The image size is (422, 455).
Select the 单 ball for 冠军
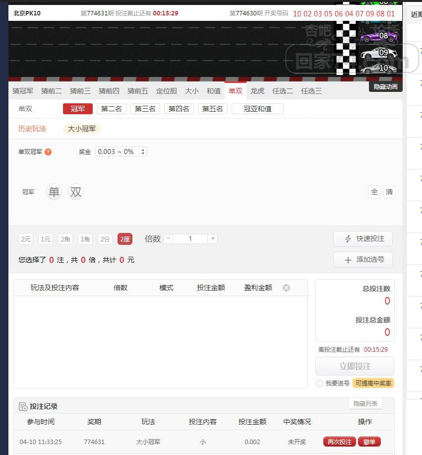point(54,192)
